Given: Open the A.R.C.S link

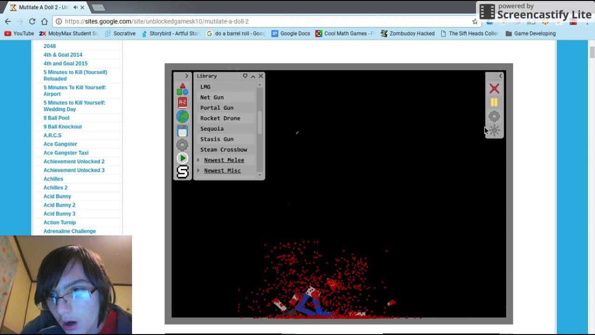Looking at the screenshot, I should tap(53, 135).
